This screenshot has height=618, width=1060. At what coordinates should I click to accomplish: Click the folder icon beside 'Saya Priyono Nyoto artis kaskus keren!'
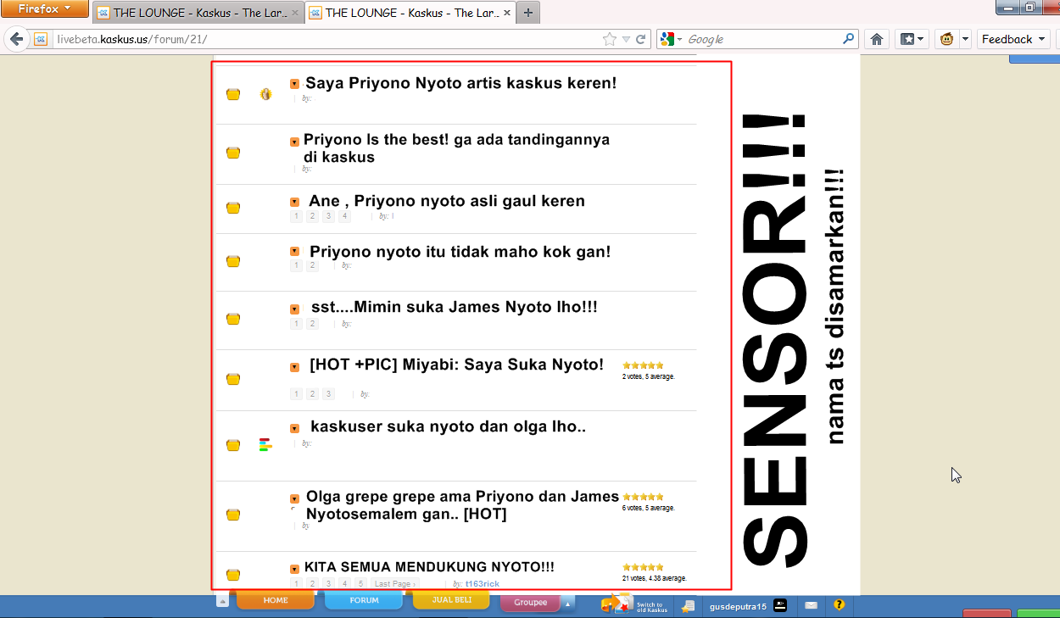coord(233,94)
